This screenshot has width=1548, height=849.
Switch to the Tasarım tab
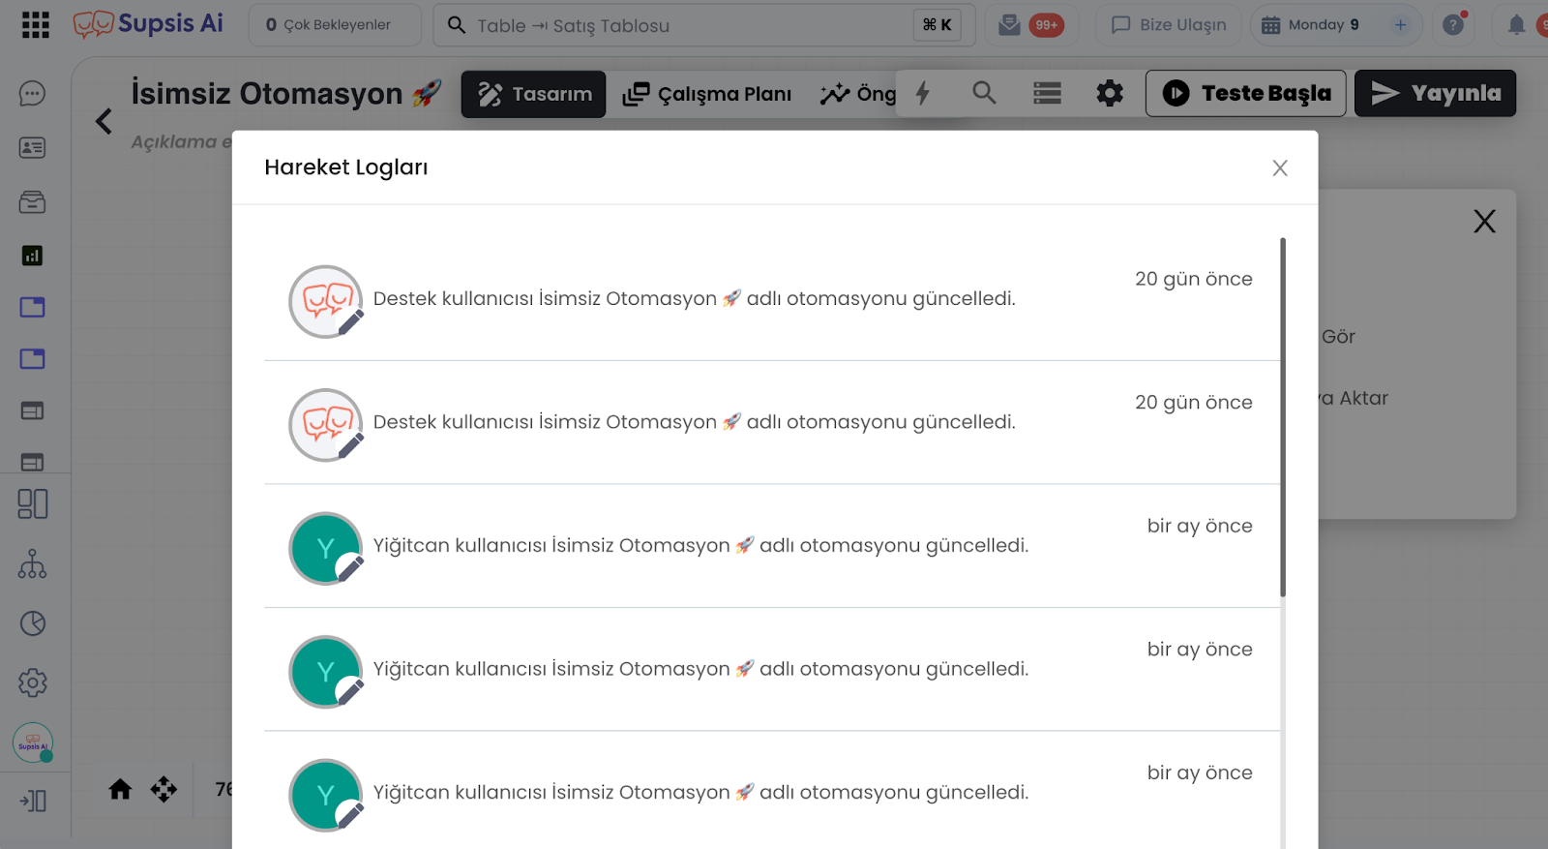(x=533, y=94)
